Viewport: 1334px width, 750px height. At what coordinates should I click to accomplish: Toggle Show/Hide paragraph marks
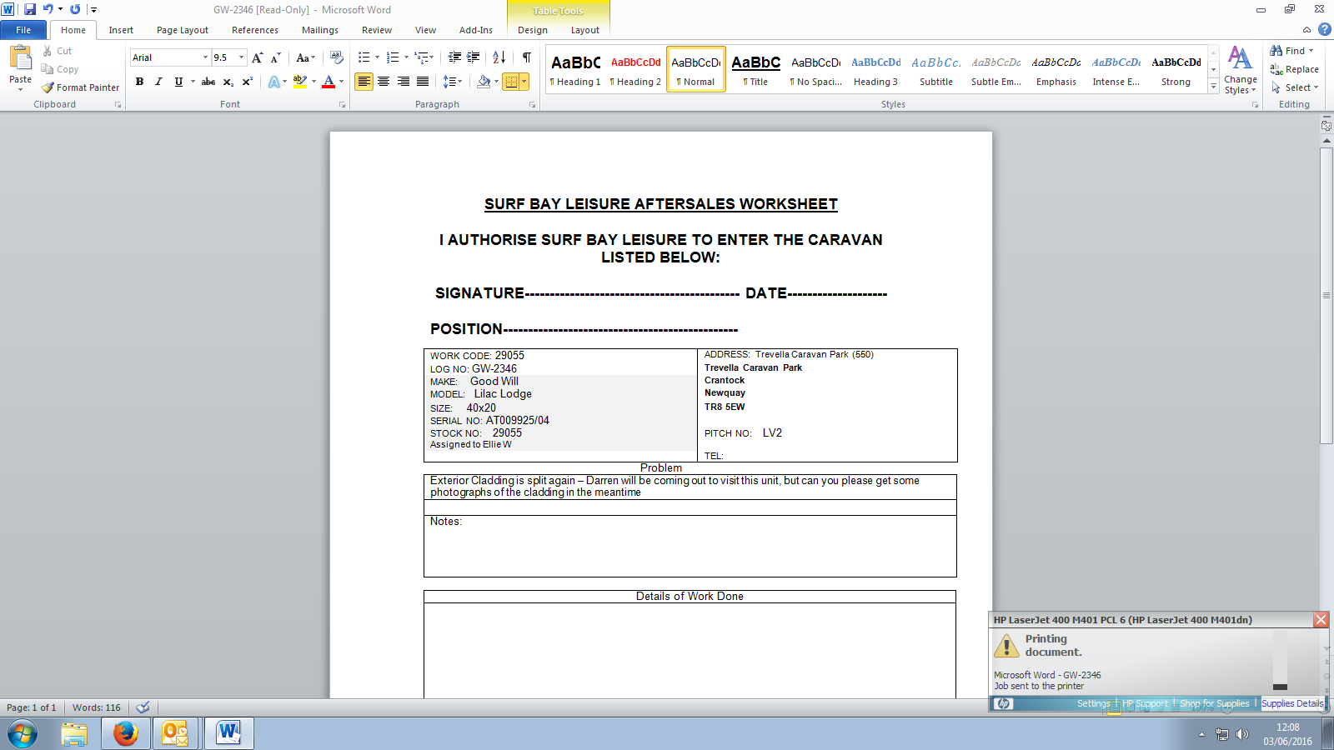526,57
